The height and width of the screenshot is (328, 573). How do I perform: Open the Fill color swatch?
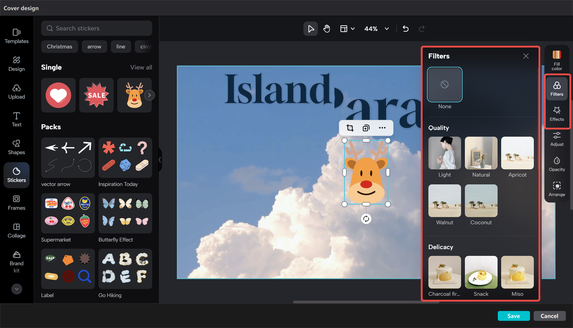[x=557, y=60]
